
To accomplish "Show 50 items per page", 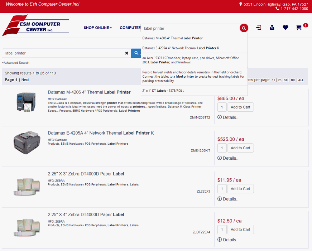I will (x=286, y=80).
